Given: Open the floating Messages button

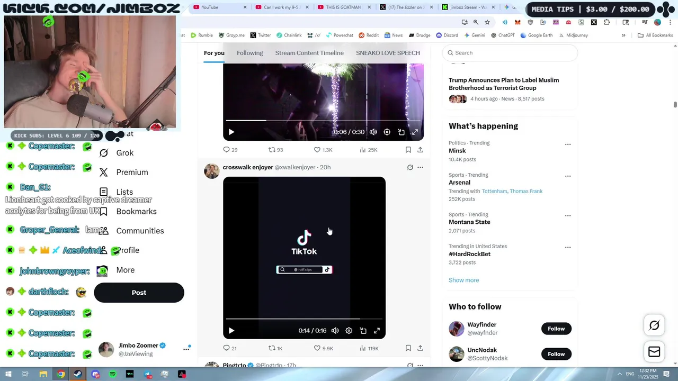Looking at the screenshot, I should coord(654,352).
